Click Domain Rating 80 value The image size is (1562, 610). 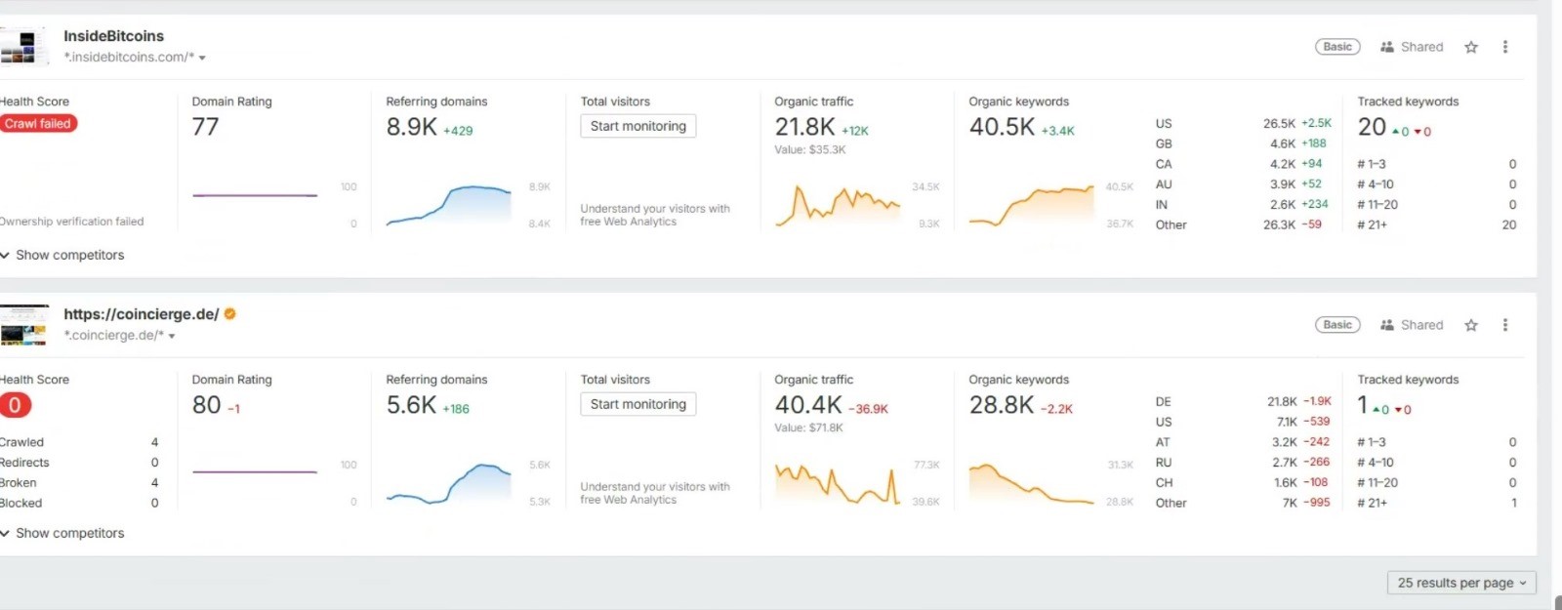207,405
